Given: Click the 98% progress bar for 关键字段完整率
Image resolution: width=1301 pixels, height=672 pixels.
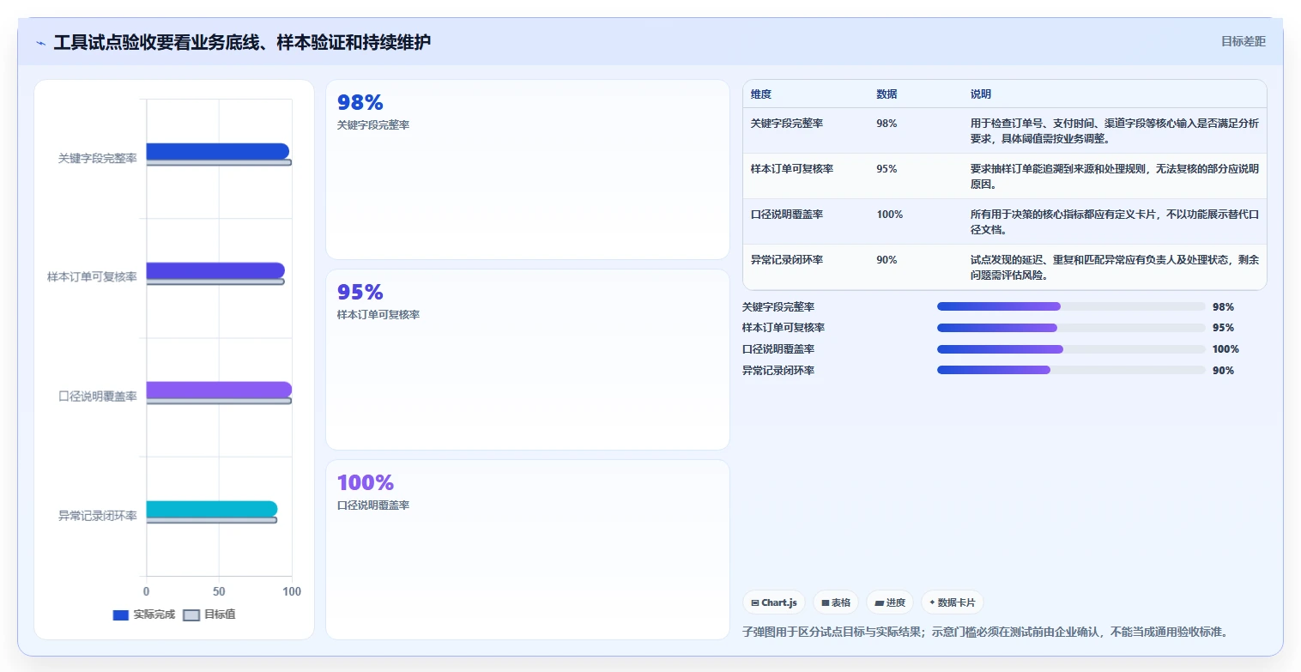Looking at the screenshot, I should [1071, 306].
